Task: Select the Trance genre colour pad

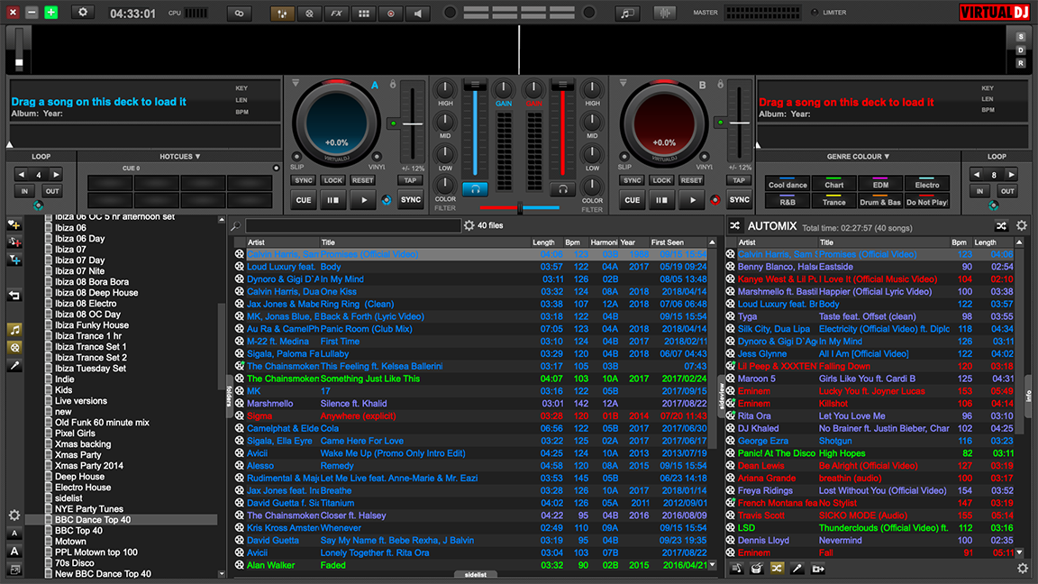Action: click(x=834, y=202)
